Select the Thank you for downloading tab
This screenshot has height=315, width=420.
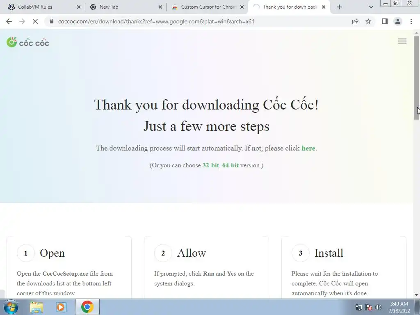289,7
